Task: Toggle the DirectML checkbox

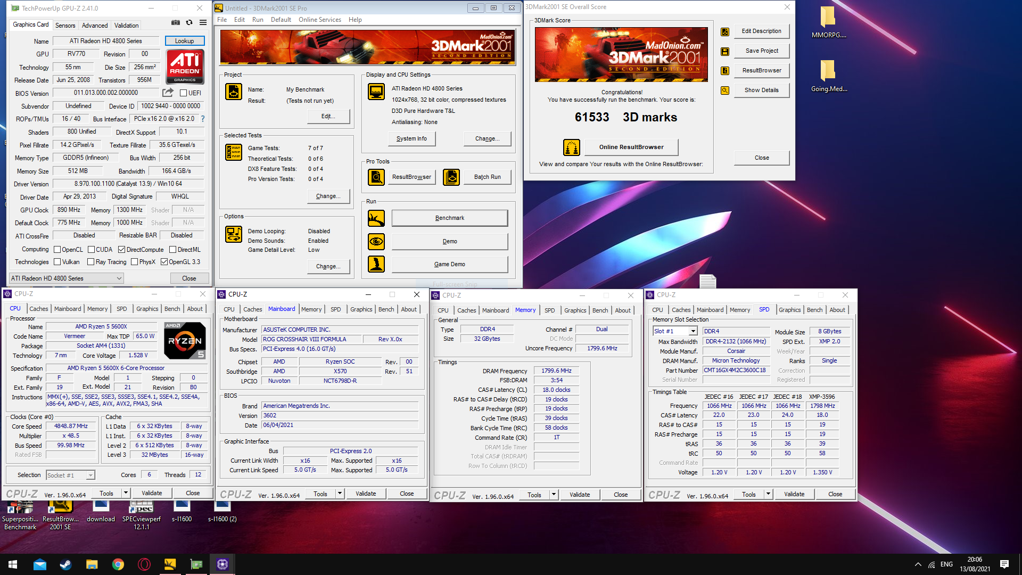Action: tap(172, 250)
